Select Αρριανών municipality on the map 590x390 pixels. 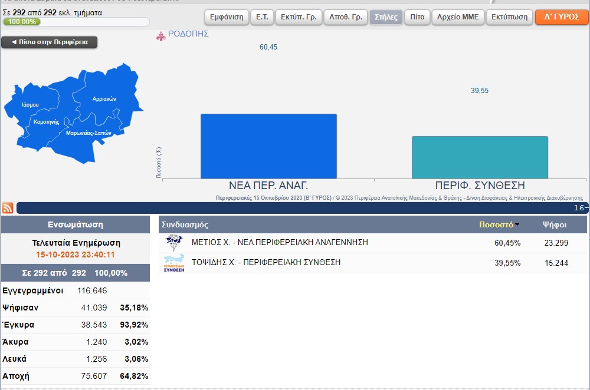pyautogui.click(x=104, y=99)
